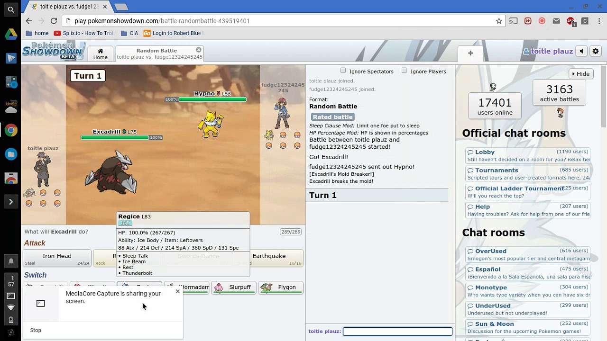
Task: Open a new browser tab
Action: (x=121, y=7)
